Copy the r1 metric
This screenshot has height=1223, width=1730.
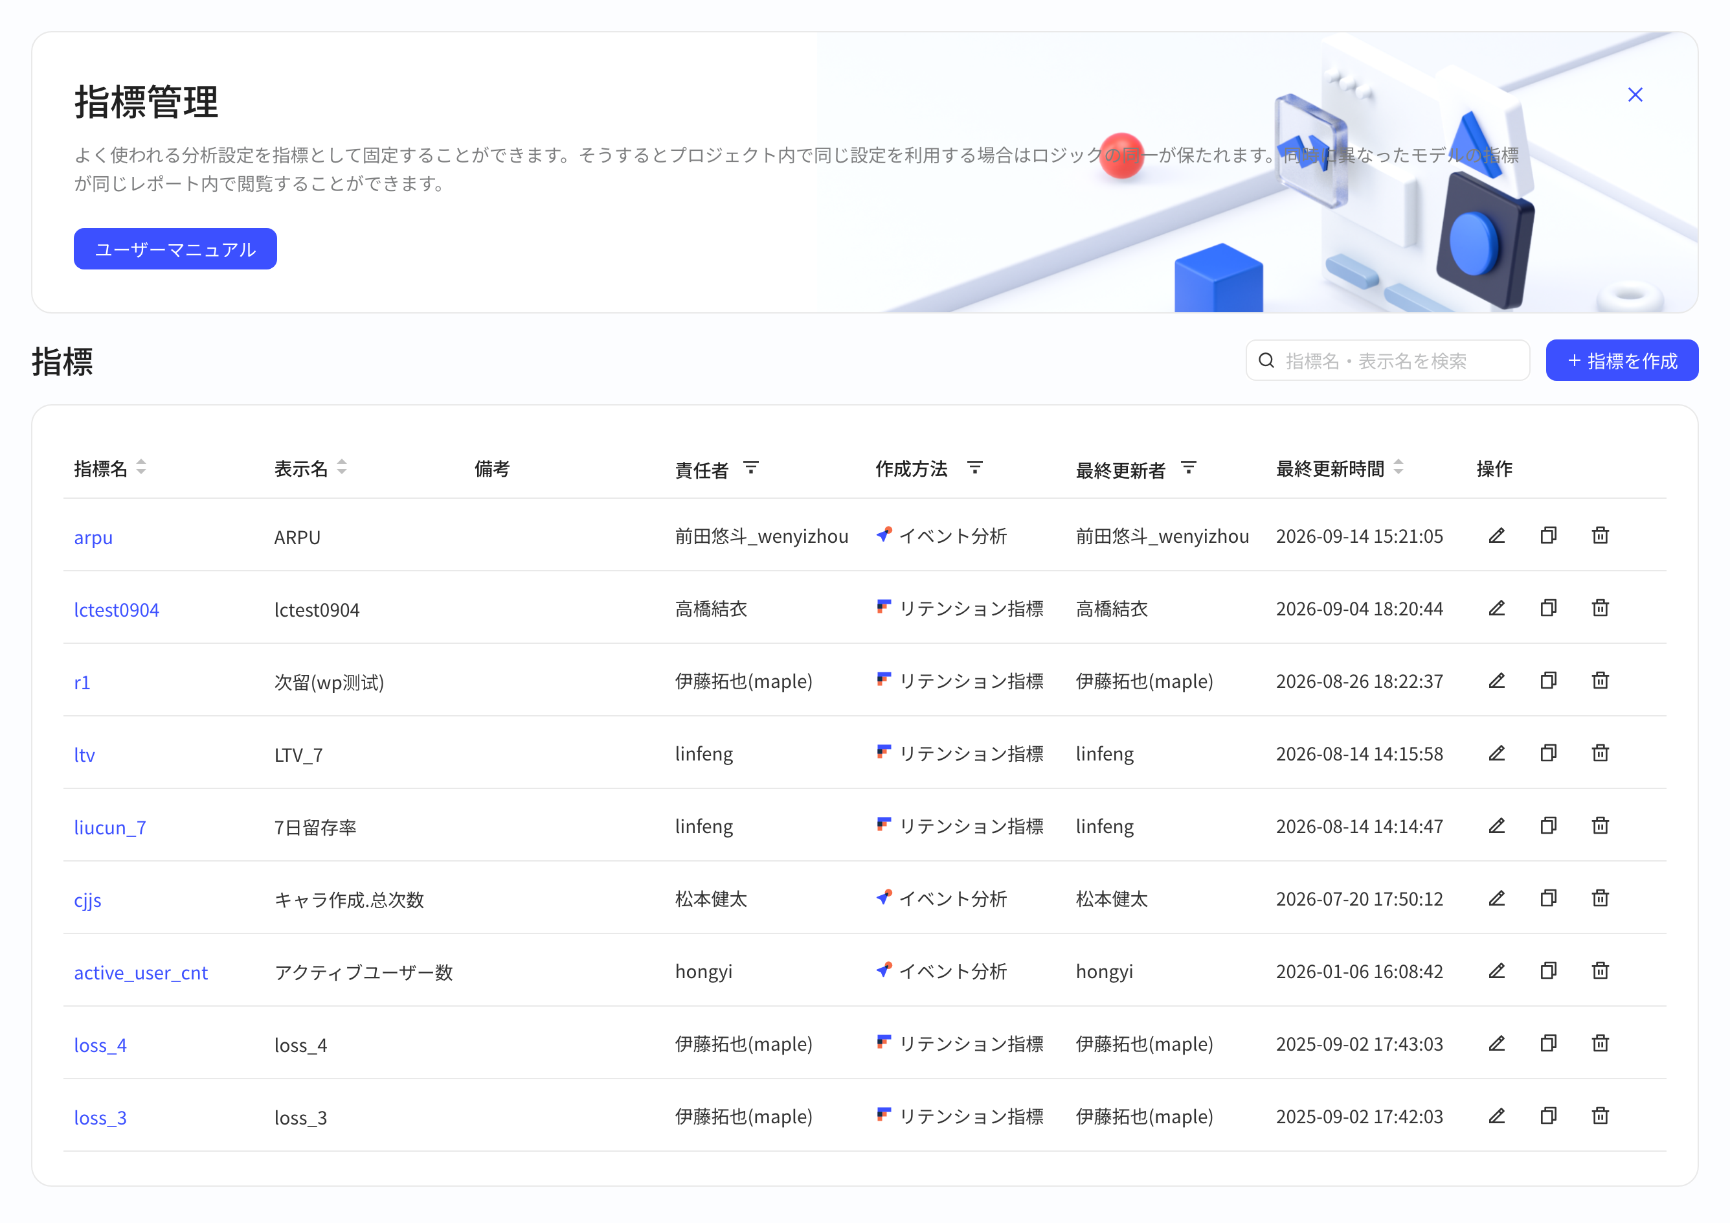pyautogui.click(x=1549, y=680)
